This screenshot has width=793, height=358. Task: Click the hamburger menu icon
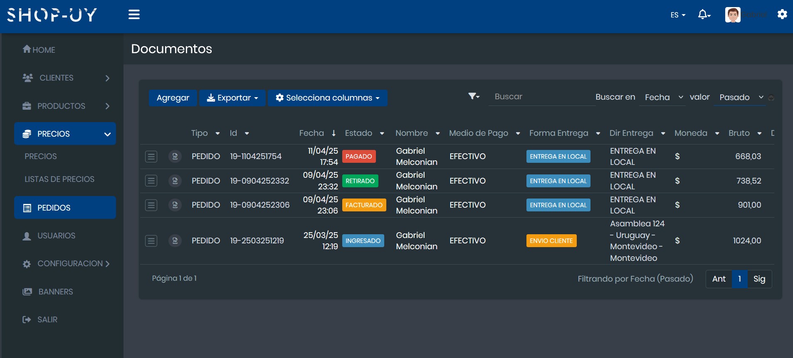pos(134,15)
